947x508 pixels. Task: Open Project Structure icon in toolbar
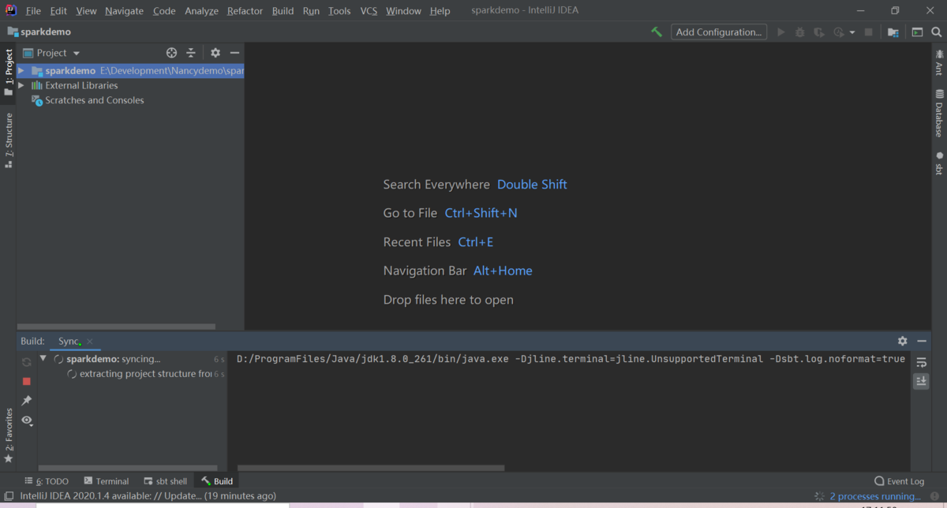[893, 32]
